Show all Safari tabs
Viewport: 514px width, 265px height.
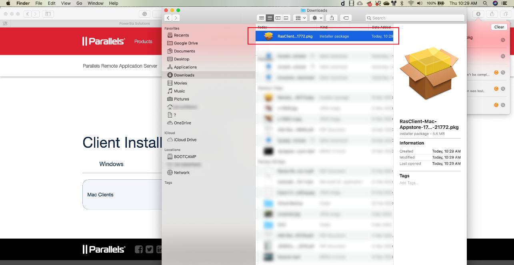[506, 14]
